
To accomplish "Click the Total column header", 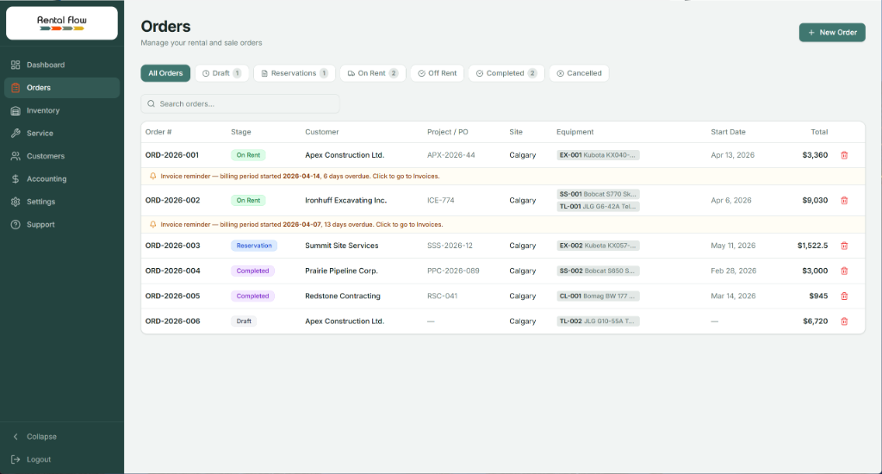I will point(819,133).
